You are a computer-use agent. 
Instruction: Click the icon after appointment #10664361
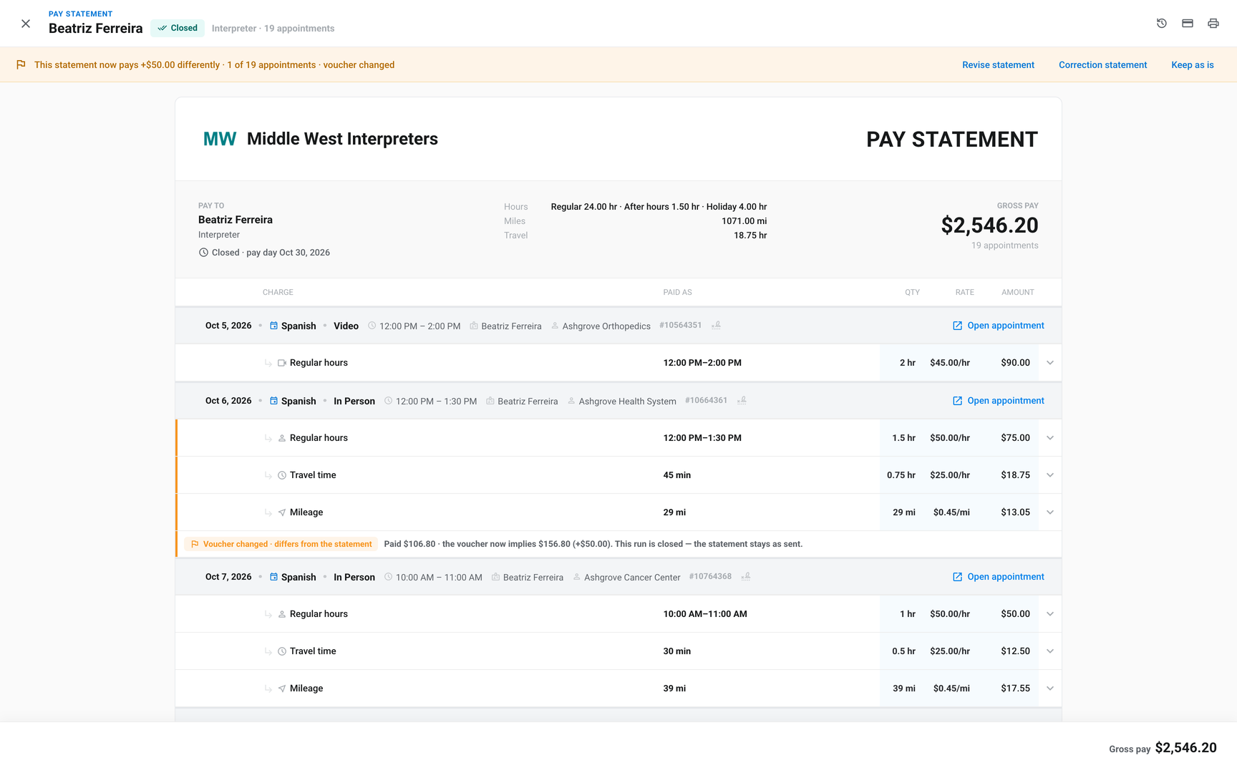[x=742, y=400]
